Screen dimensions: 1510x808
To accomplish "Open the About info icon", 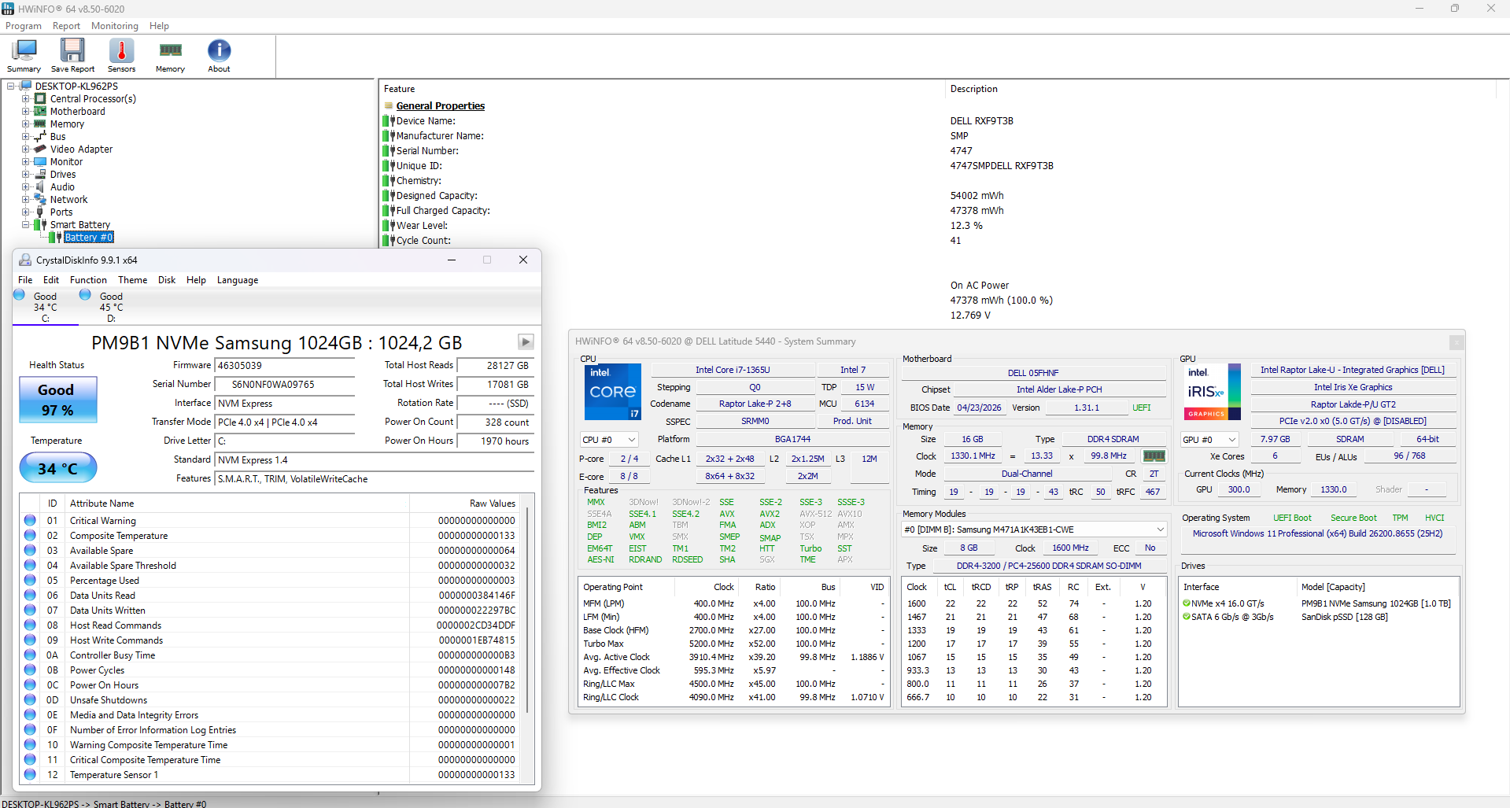I will click(x=219, y=56).
